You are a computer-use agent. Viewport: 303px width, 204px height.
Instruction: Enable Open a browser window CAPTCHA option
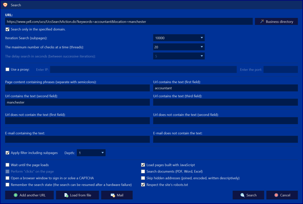click(7, 178)
